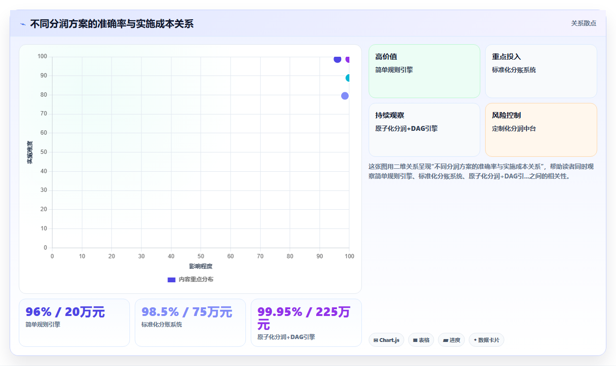Click the 数据卡片 sparkle icon

(x=475, y=340)
